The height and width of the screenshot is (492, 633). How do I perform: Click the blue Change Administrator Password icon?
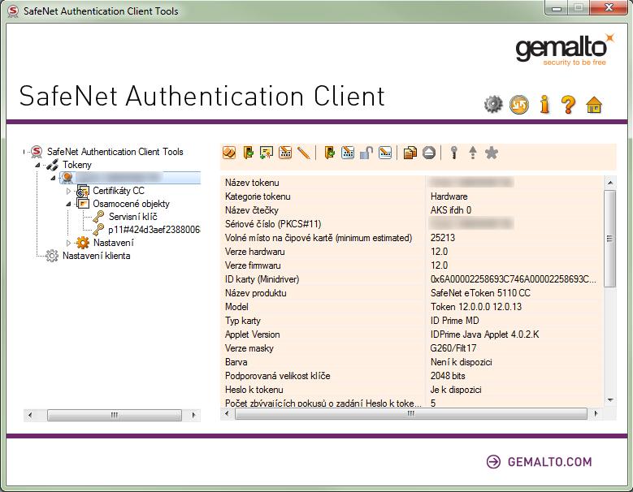point(348,153)
